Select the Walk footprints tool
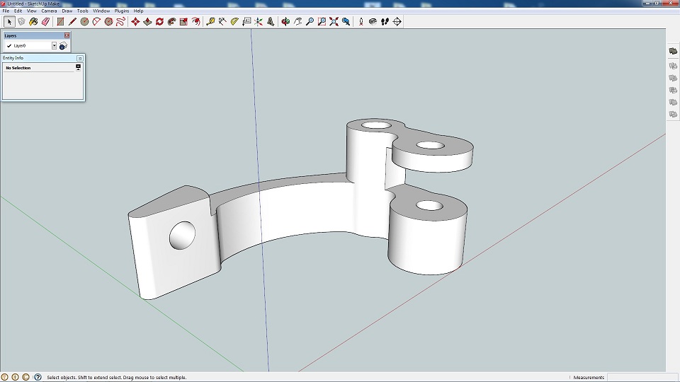 coord(385,21)
